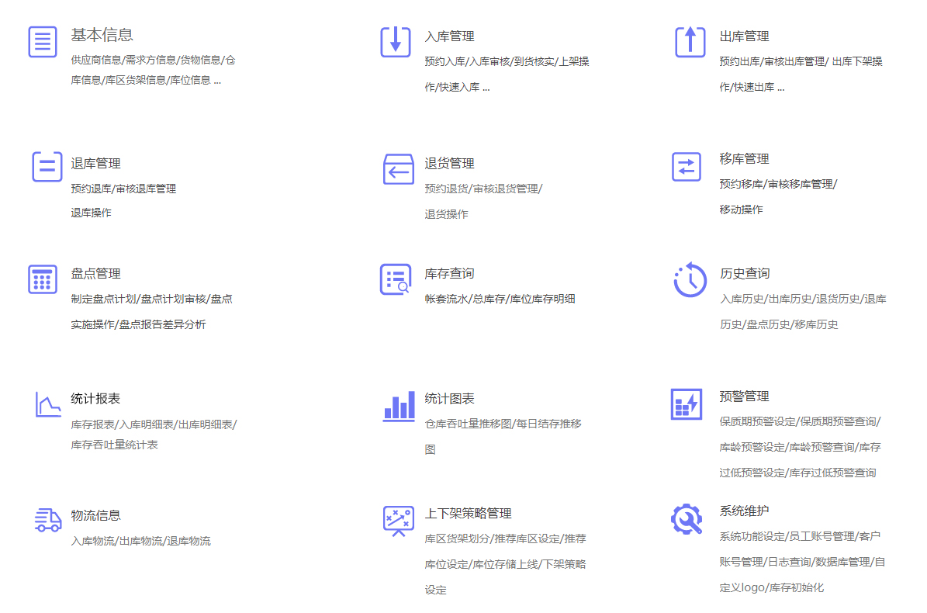This screenshot has width=927, height=613.
Task: Click the 统计图表 bar chart icon
Action: click(399, 406)
